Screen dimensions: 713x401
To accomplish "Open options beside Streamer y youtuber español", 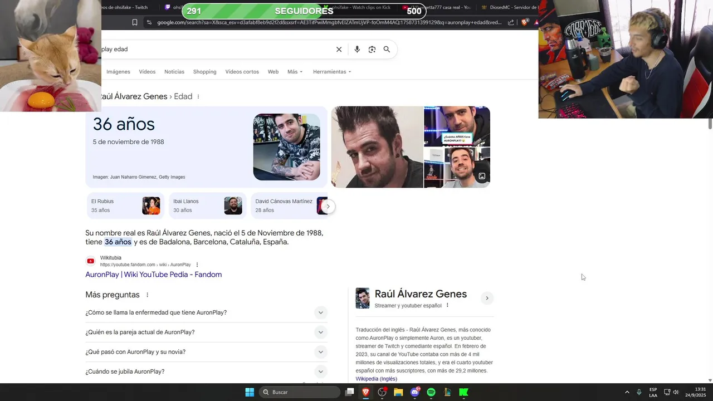I will tap(447, 305).
